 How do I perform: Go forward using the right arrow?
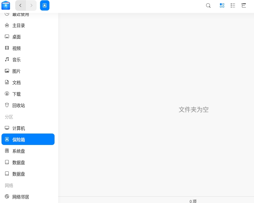[x=31, y=5]
